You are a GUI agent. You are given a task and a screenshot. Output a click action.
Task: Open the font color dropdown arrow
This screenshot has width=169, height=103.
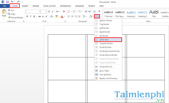(x=65, y=16)
